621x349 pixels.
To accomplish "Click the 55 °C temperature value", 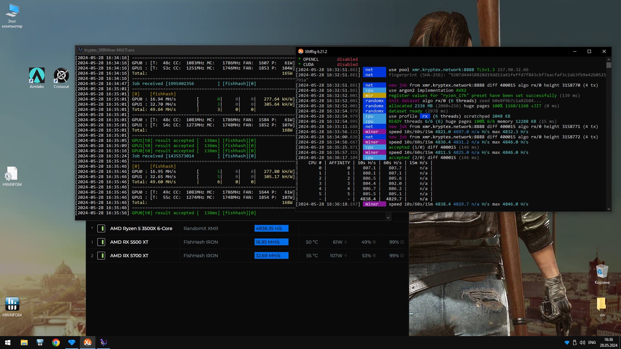I will click(312, 256).
